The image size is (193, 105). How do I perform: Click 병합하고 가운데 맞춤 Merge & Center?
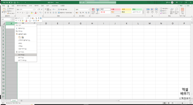[x=65, y=13]
